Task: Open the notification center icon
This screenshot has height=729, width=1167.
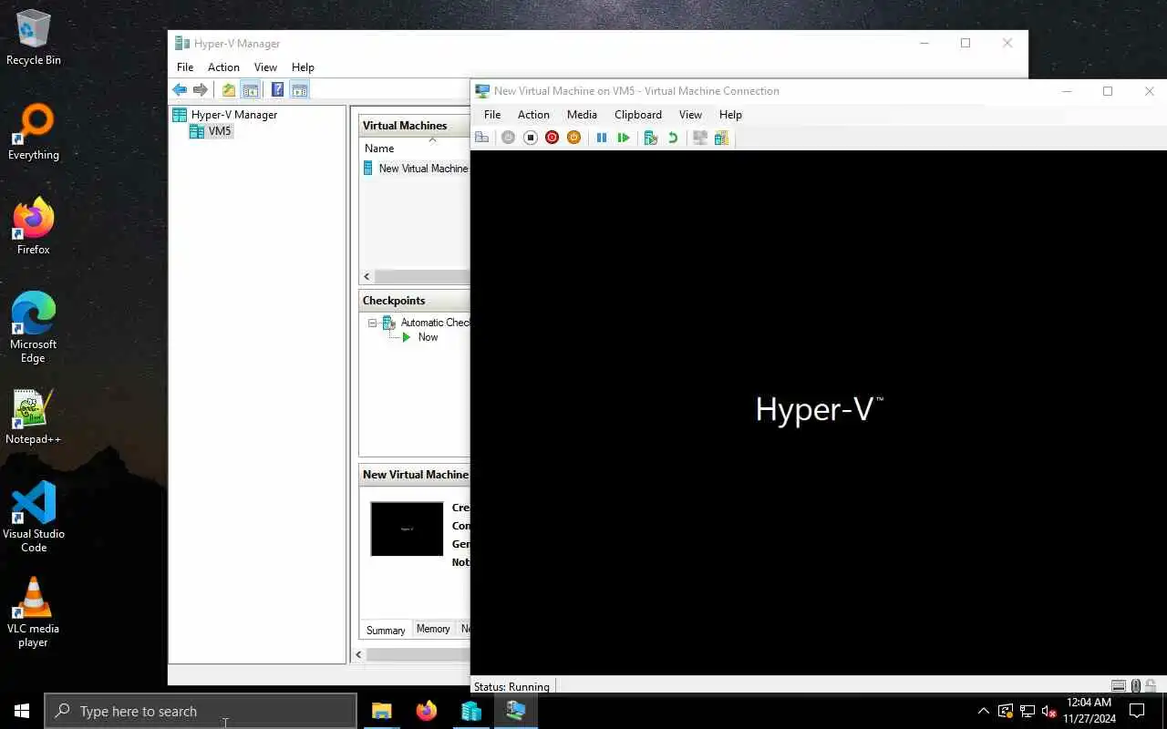Action: tap(1137, 711)
